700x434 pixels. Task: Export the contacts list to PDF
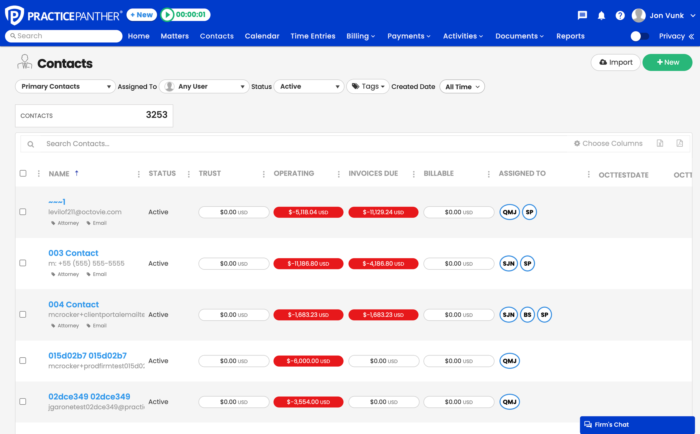coord(680,143)
